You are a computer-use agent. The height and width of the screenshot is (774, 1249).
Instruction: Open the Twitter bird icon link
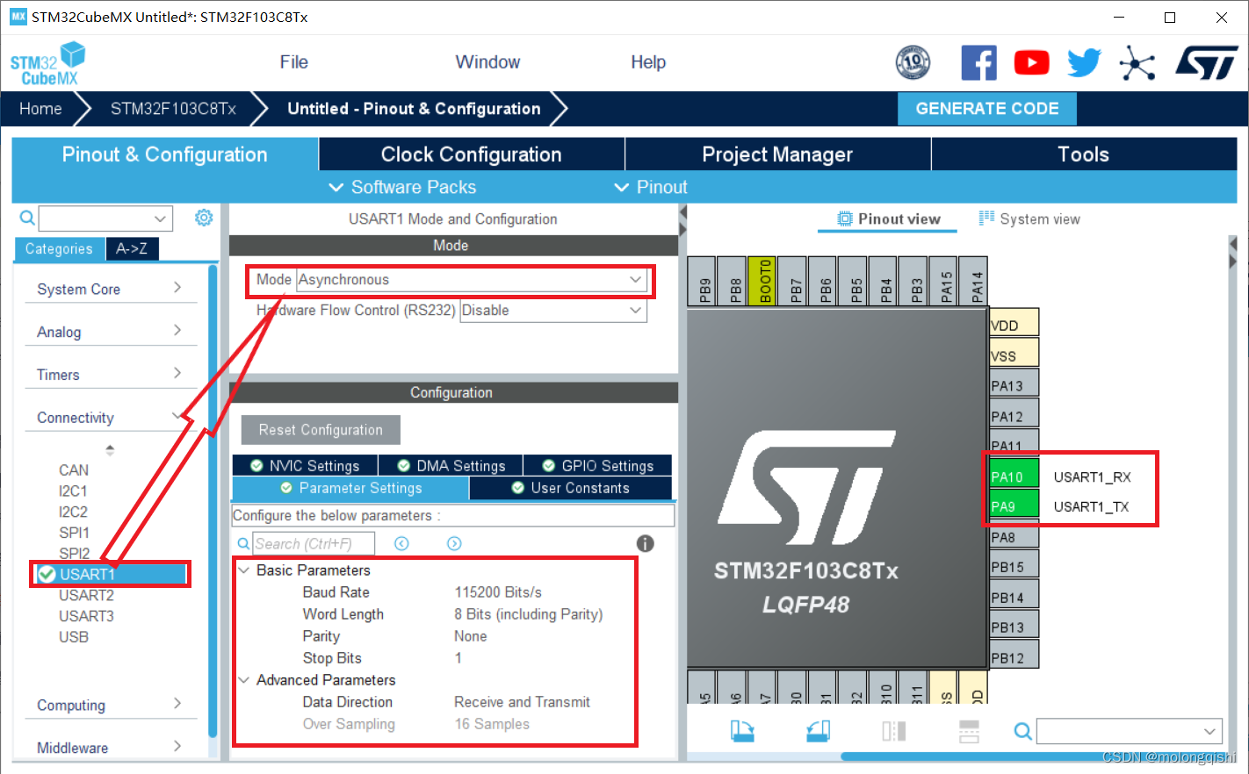click(x=1084, y=63)
